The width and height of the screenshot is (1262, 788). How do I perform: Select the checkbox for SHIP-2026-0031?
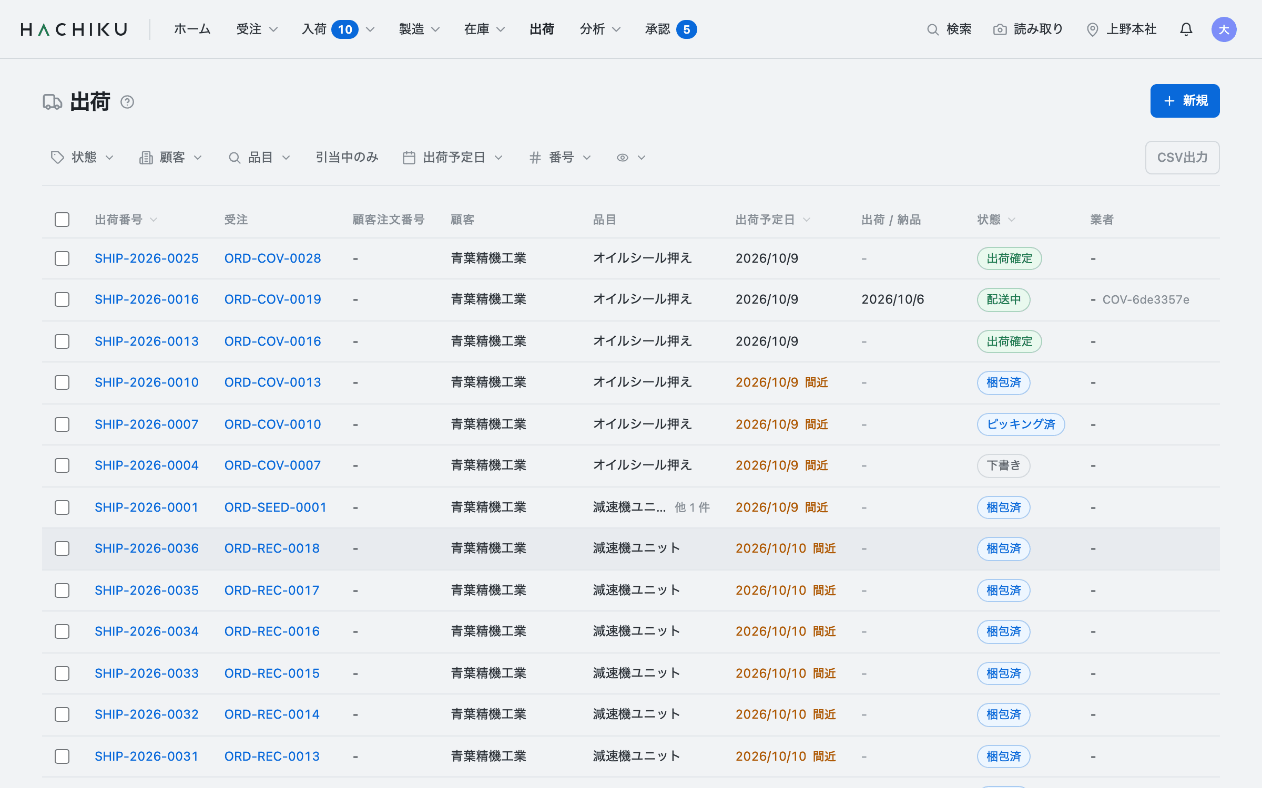[x=62, y=756]
